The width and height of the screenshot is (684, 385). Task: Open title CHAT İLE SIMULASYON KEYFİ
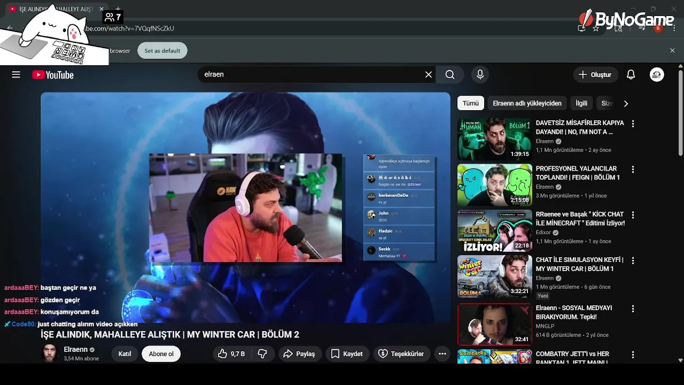pyautogui.click(x=579, y=264)
